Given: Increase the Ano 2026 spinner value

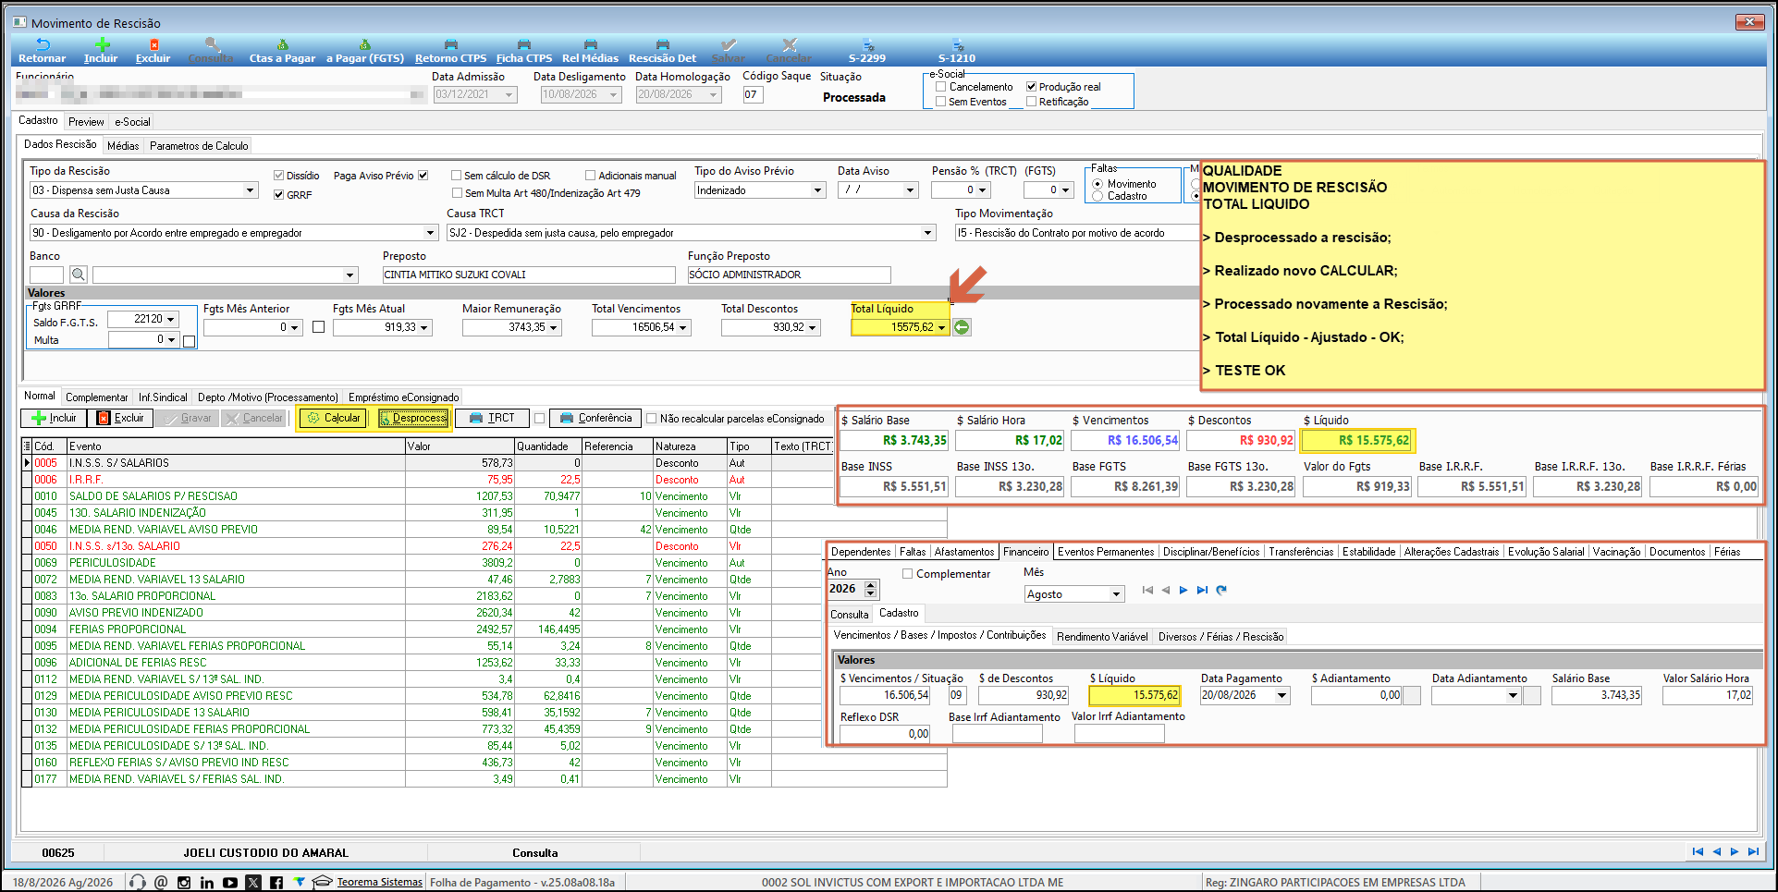Looking at the screenshot, I should pyautogui.click(x=871, y=585).
